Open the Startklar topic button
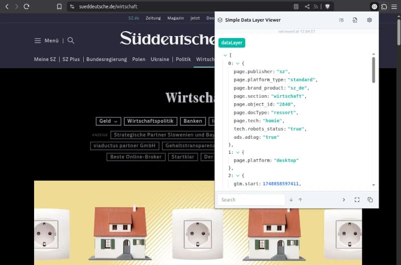 [x=183, y=157]
